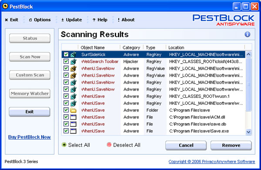The image size is (261, 170).
Task: Uncheck the SurfSideKick checkbox
Action: pos(66,54)
